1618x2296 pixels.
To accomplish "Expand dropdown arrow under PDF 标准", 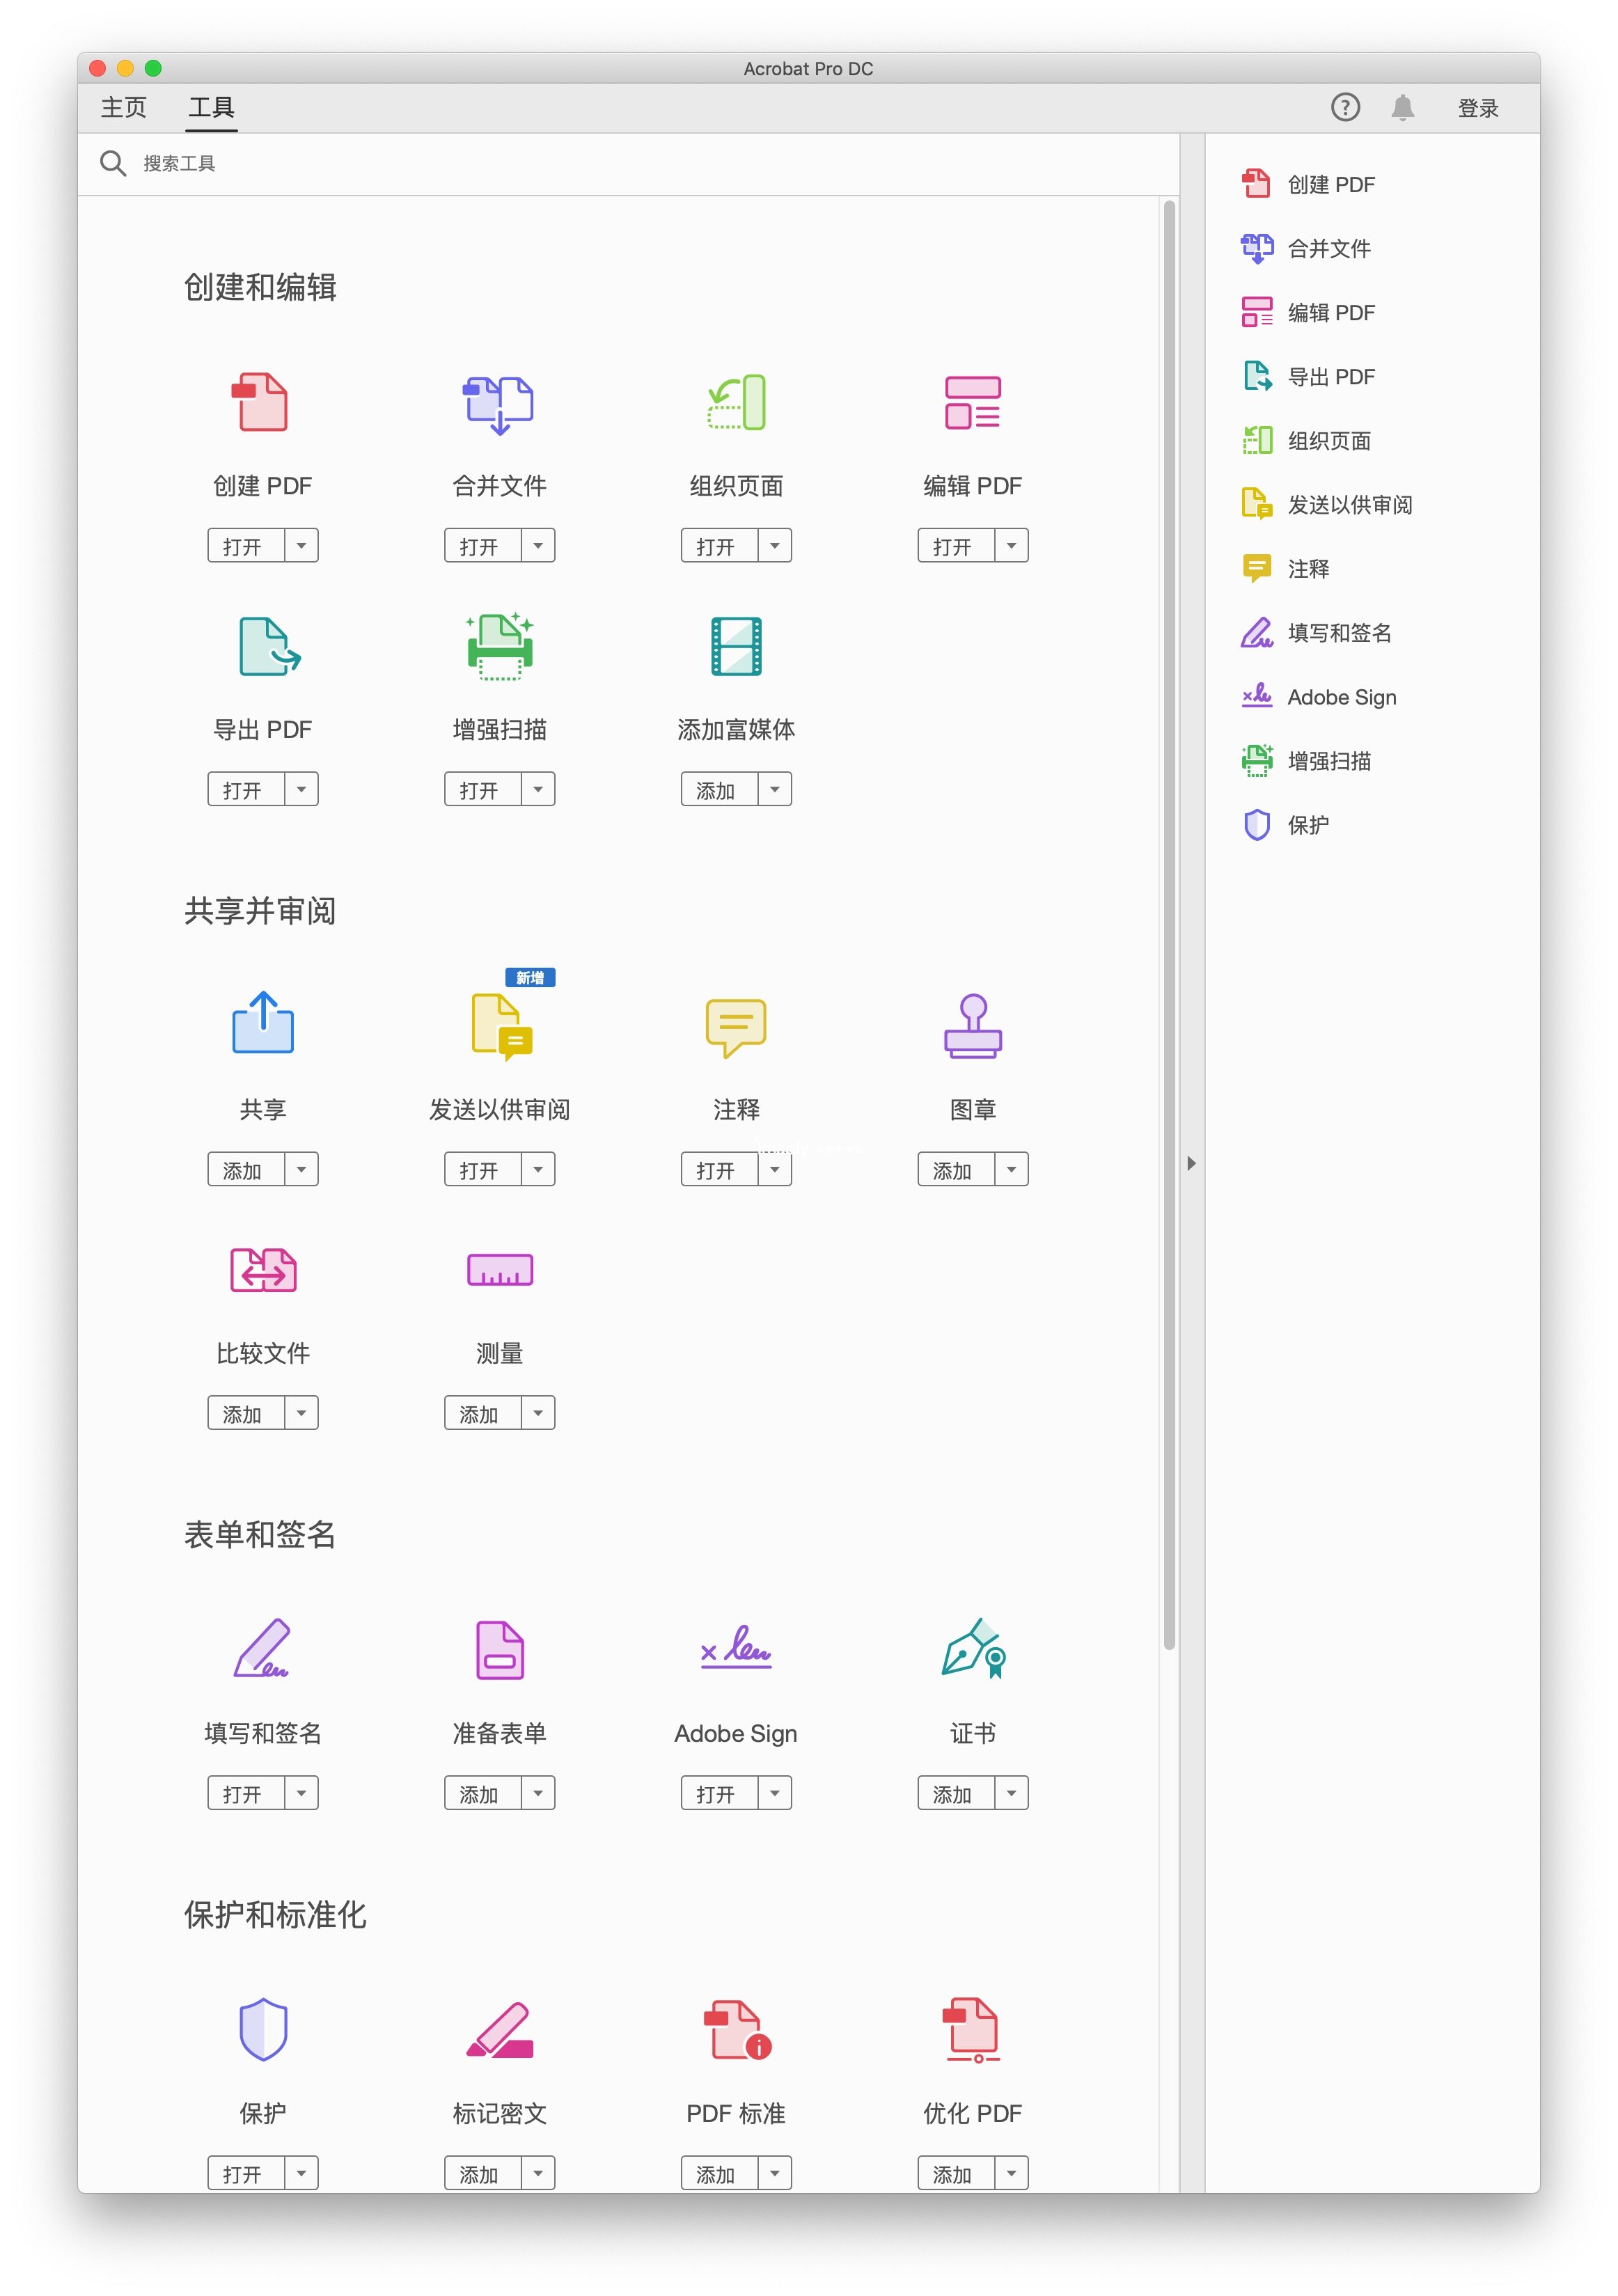I will (x=775, y=2173).
